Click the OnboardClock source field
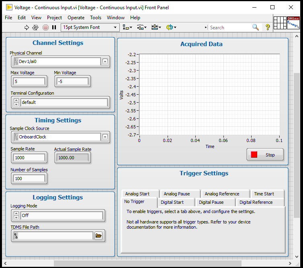Screen dimensions: 303x268 click(57, 137)
